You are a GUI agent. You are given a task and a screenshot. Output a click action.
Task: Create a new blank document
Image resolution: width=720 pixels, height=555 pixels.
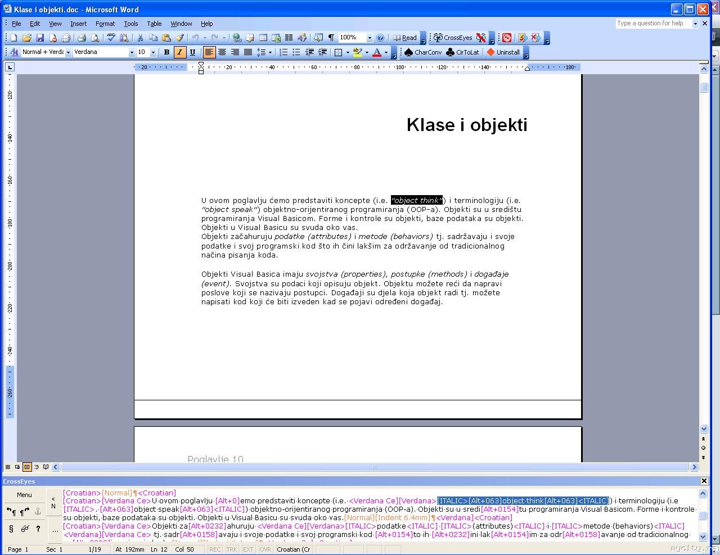click(x=13, y=38)
